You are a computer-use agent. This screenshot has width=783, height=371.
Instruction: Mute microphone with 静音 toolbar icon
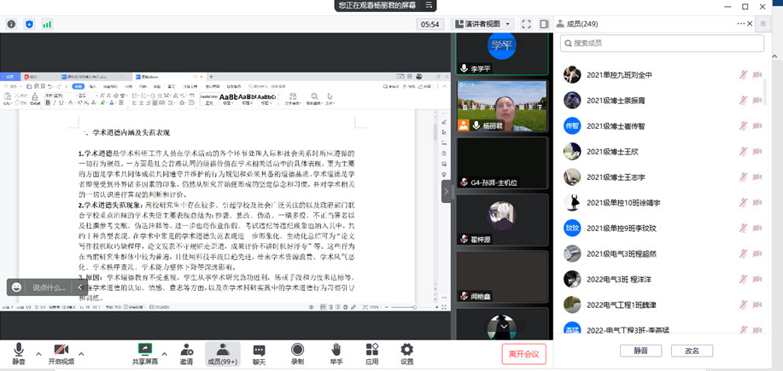coord(19,354)
